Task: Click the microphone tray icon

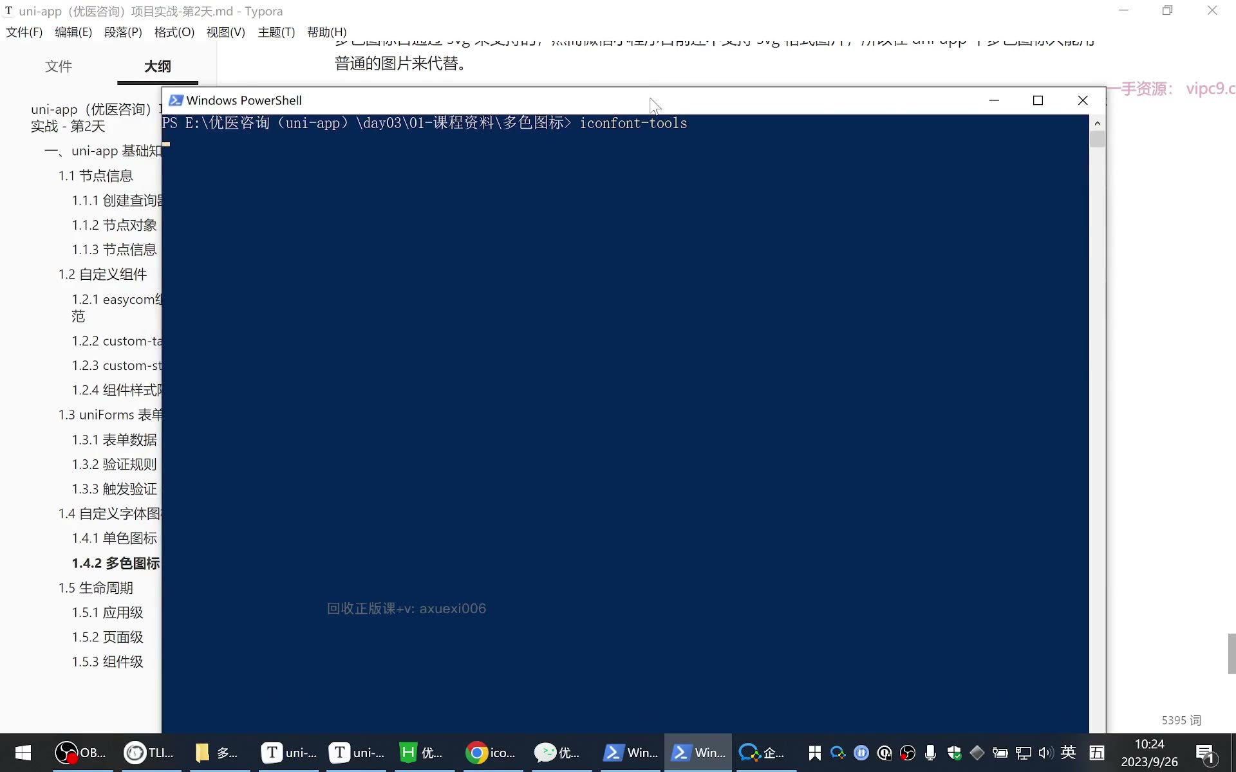Action: click(x=930, y=752)
